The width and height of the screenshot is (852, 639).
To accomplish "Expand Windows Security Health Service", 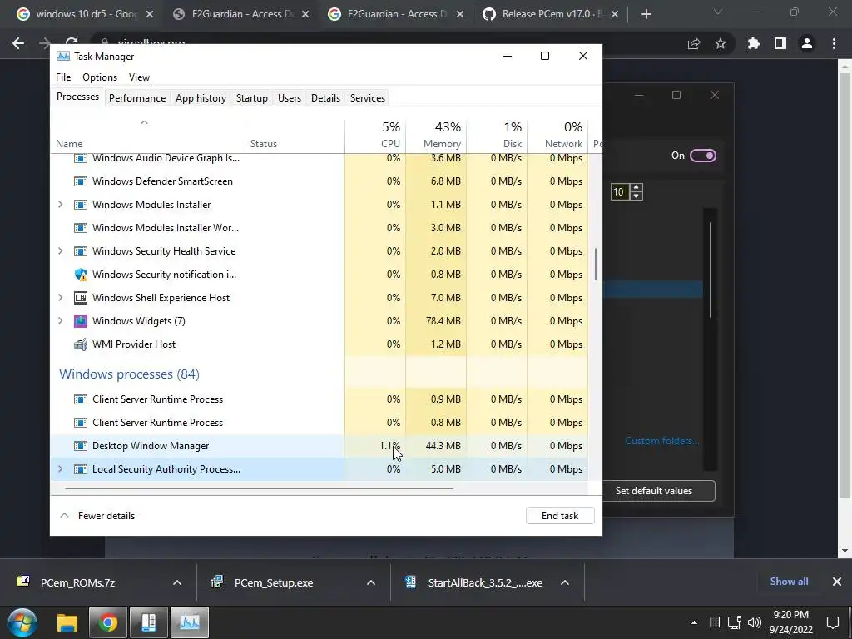I will click(60, 251).
